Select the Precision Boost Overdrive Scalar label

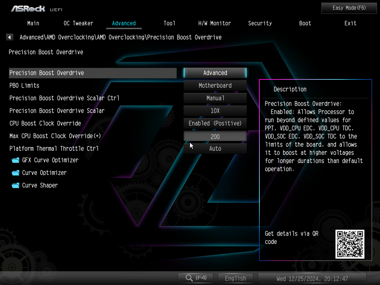57,111
